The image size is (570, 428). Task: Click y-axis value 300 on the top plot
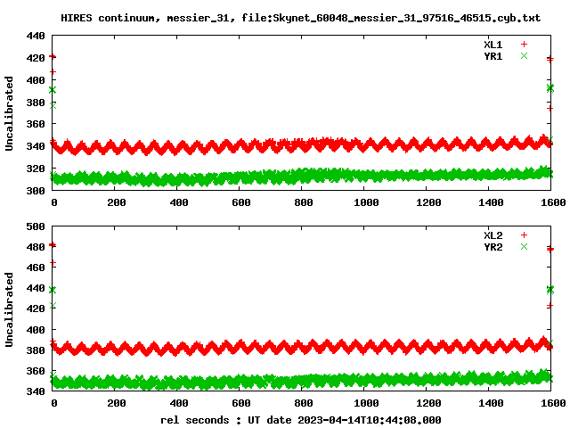point(36,190)
